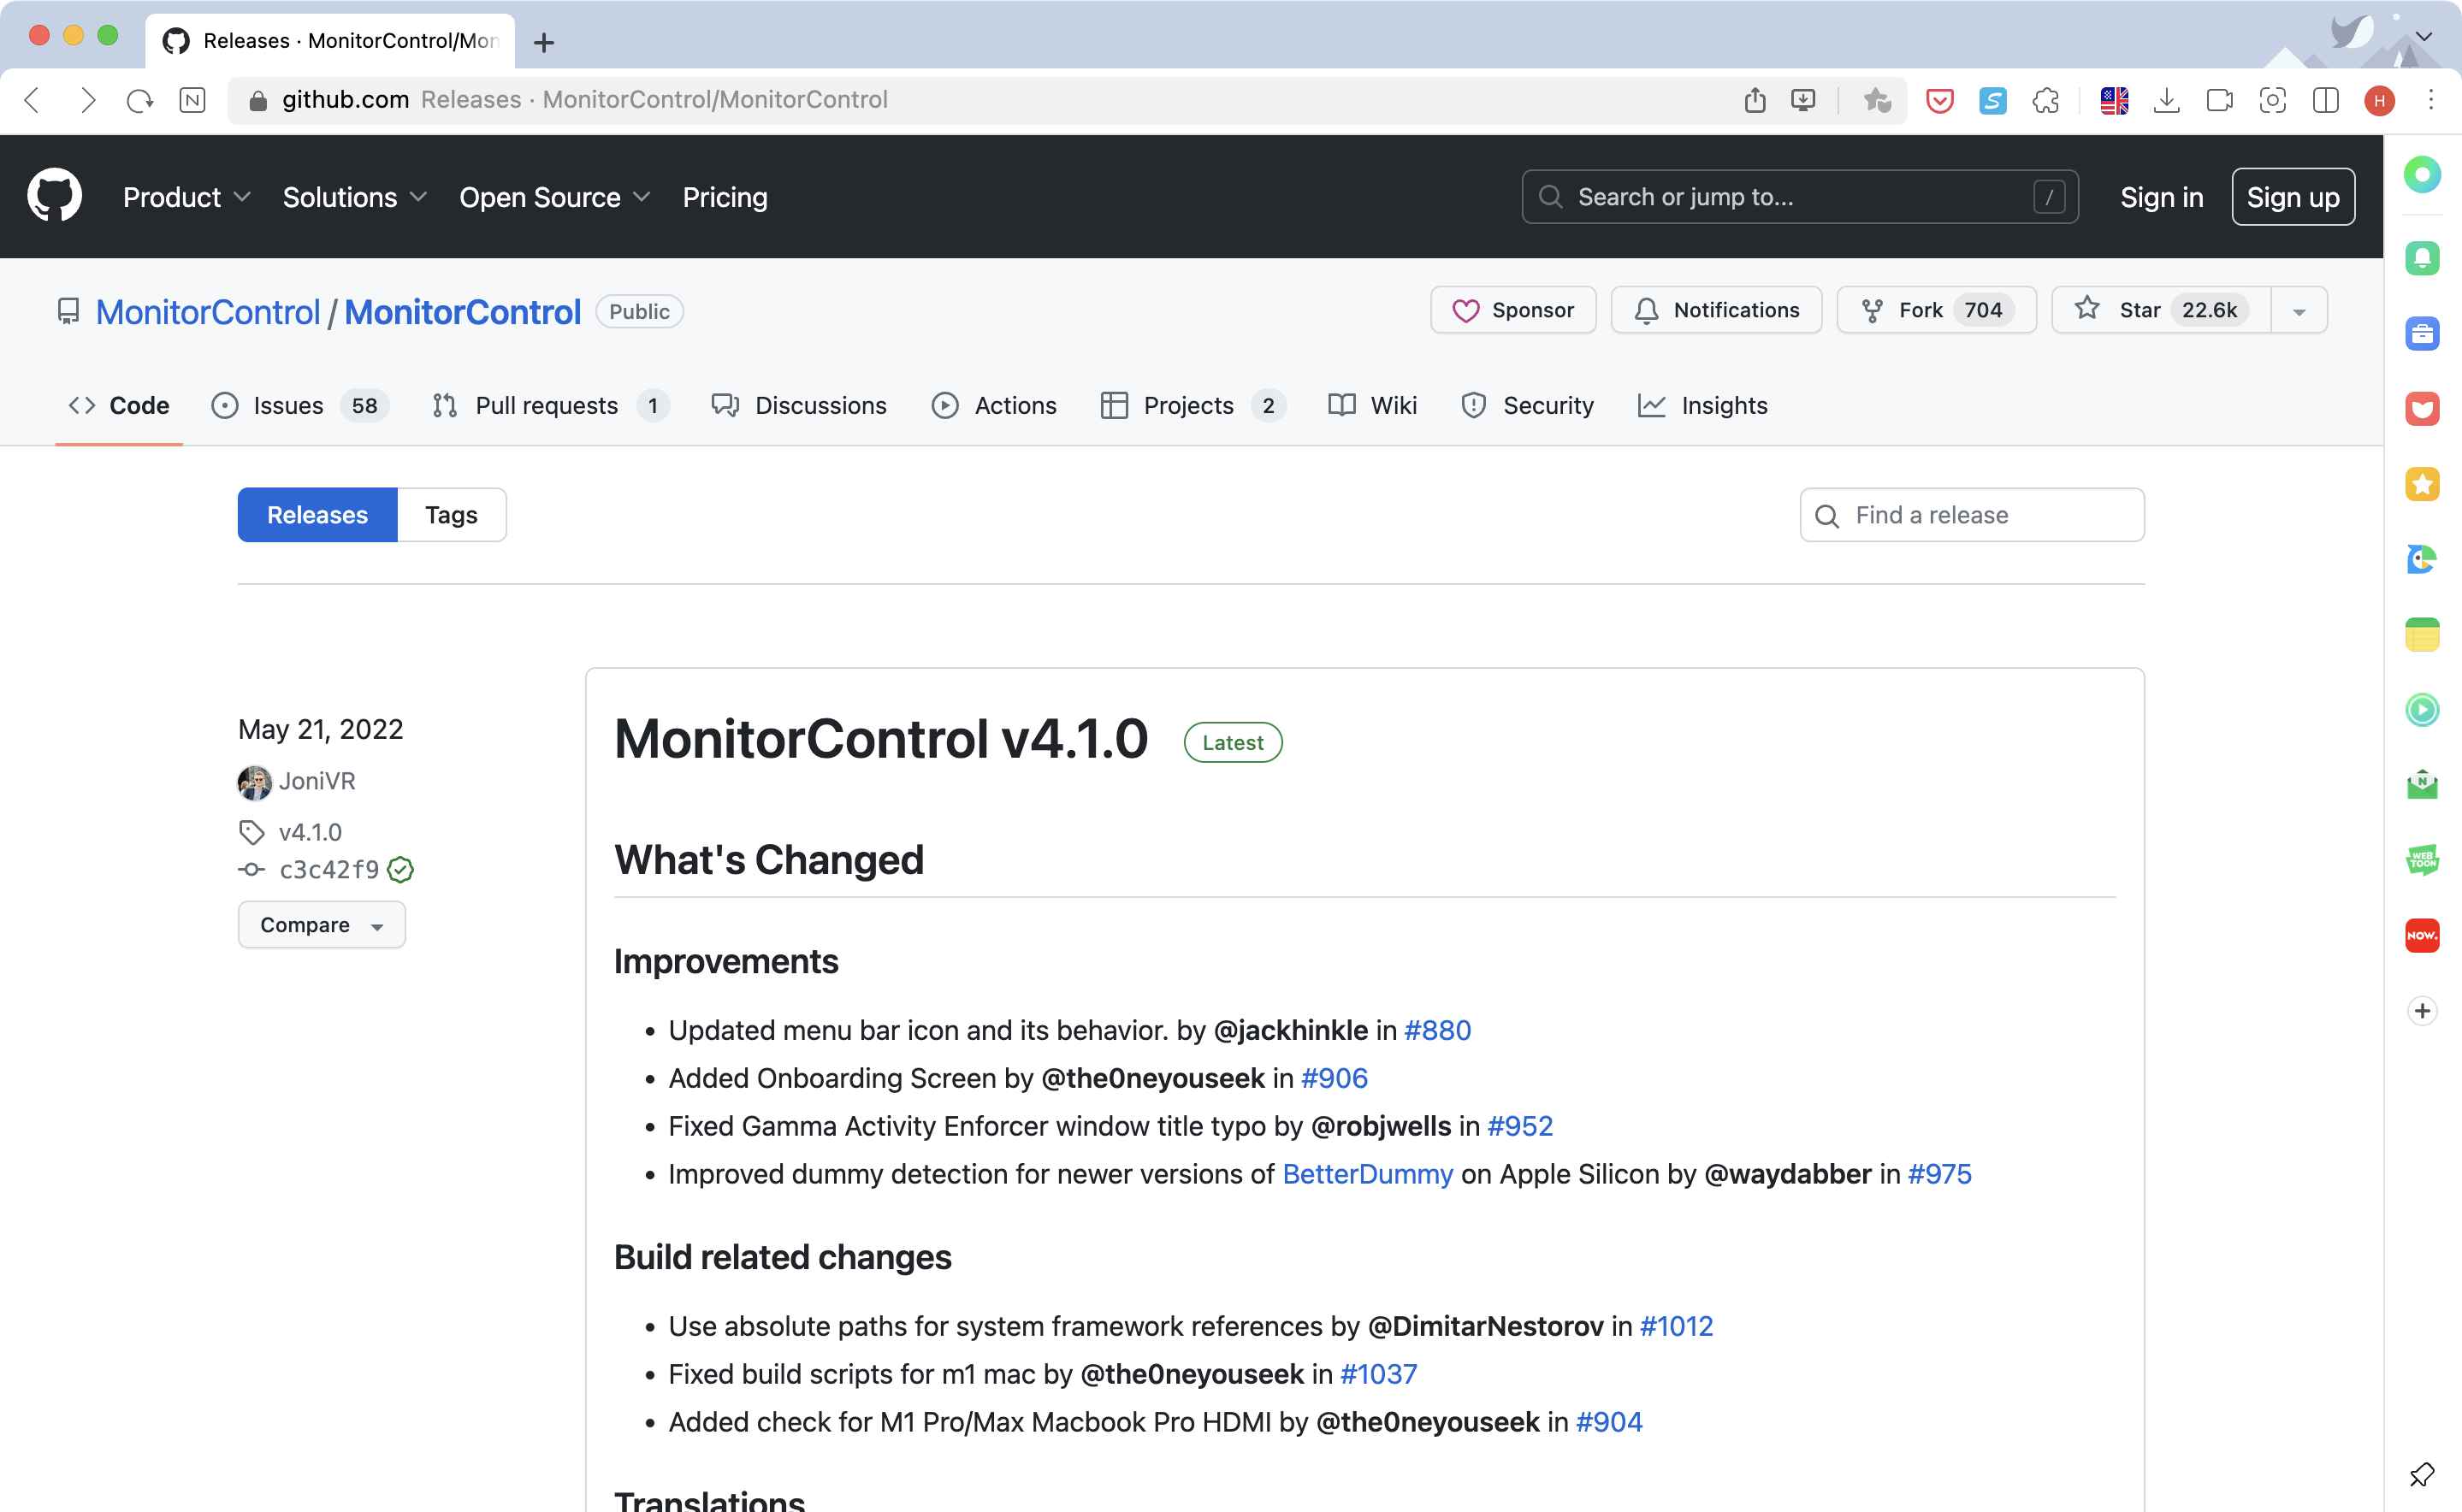Click the GitHub octocat logo
Viewport: 2462px width, 1512px height.
[x=54, y=196]
